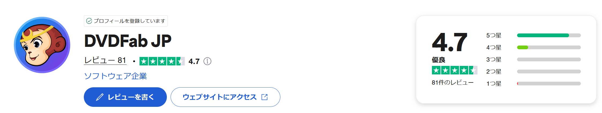Click the external link icon on ウェブサイトにアクセス

pos(265,97)
